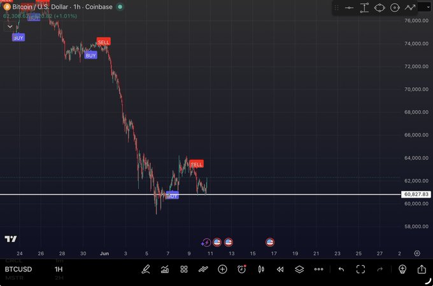
Task: Select the horizontal line drawing tool
Action: click(x=349, y=8)
